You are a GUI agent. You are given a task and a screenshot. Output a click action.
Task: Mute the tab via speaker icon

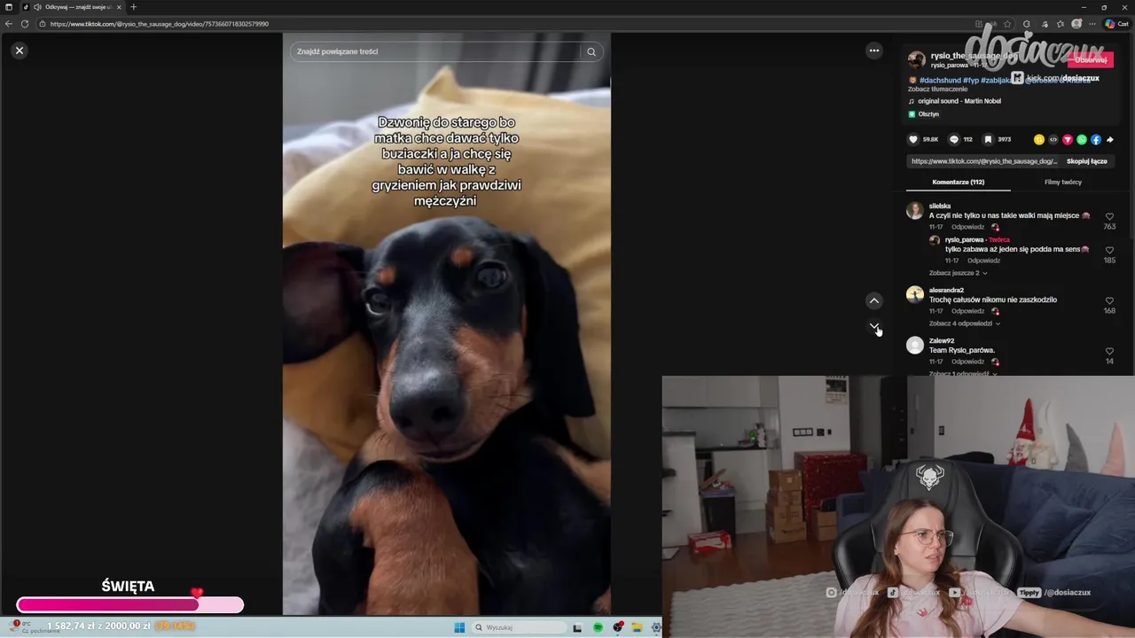36,7
